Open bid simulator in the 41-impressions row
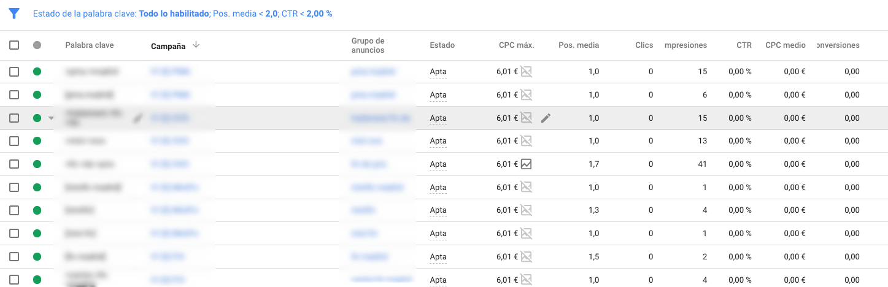The width and height of the screenshot is (888, 287). coord(526,164)
